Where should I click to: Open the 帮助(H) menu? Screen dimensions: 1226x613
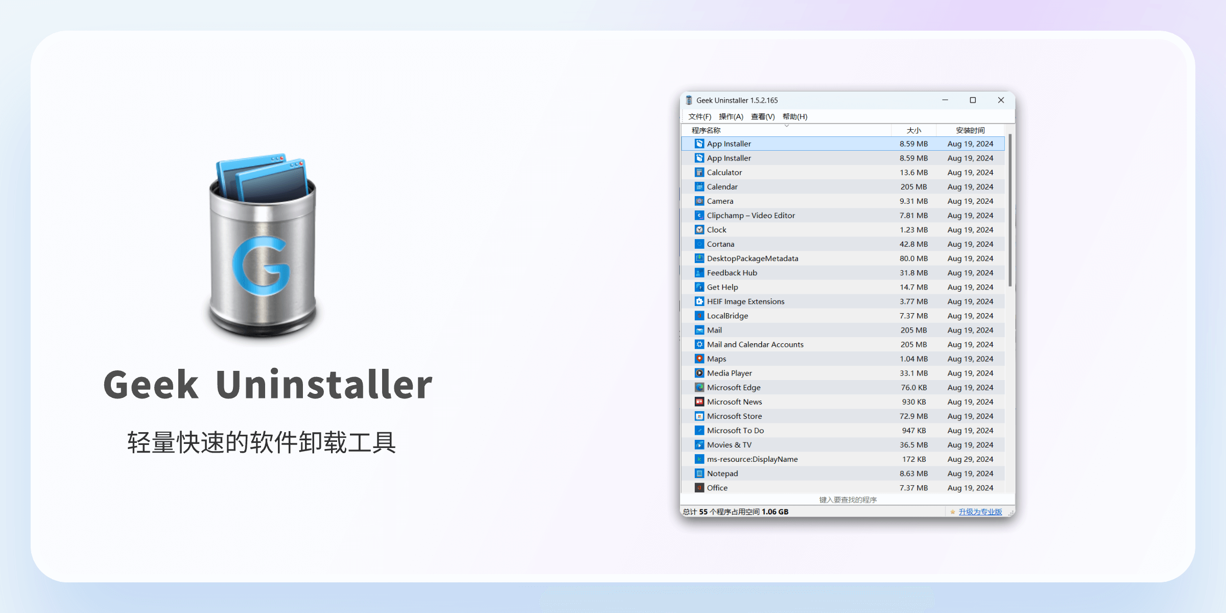[x=795, y=116]
